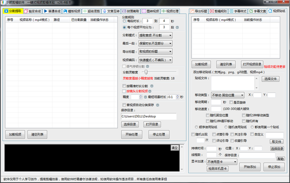Screen dimensions: 290x183
Task: Click the 封面截取 tab's picture icon
Action: [x=124, y=11]
